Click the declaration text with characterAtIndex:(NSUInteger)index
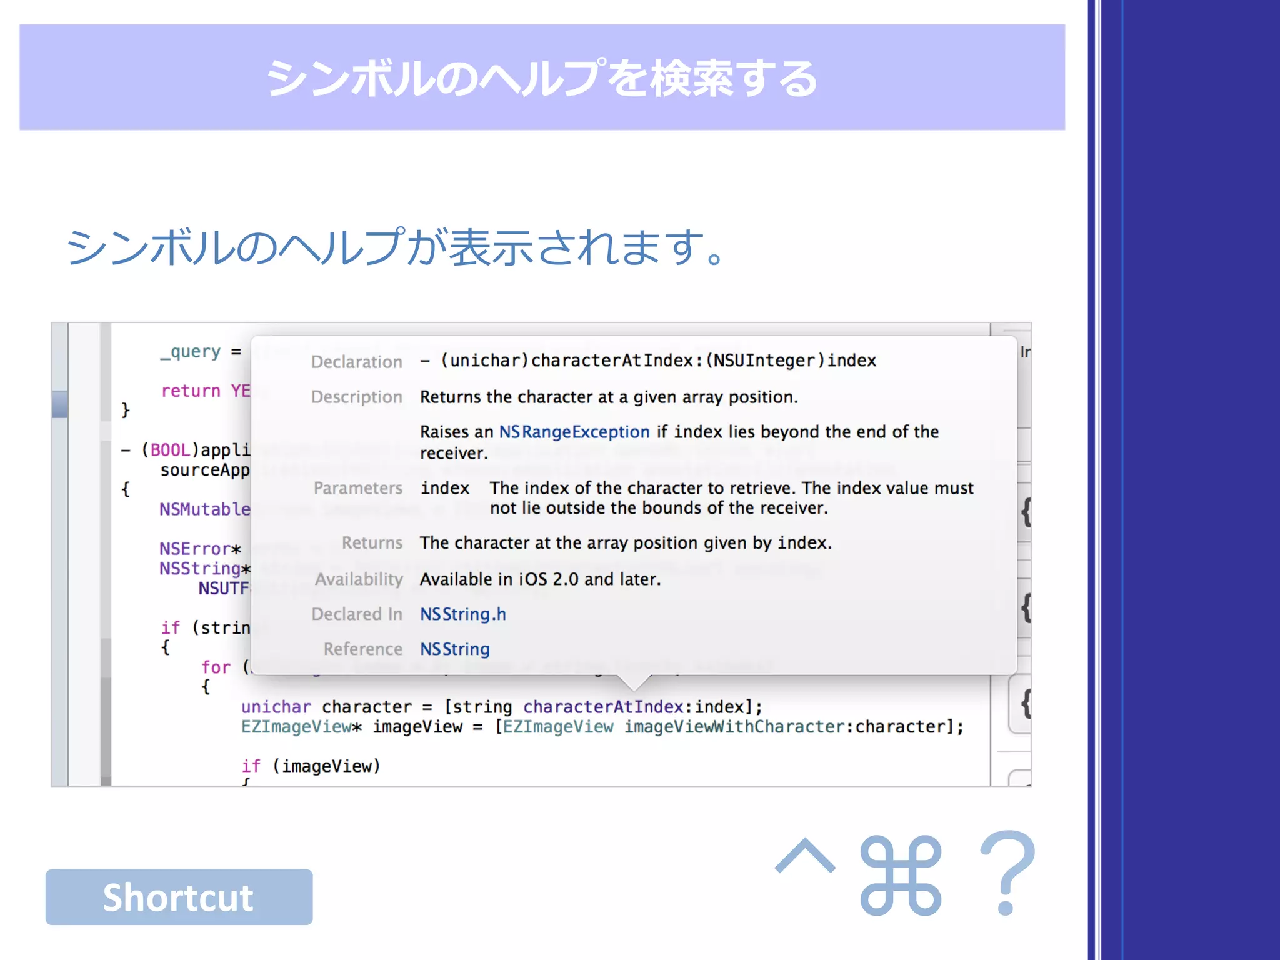 [649, 361]
